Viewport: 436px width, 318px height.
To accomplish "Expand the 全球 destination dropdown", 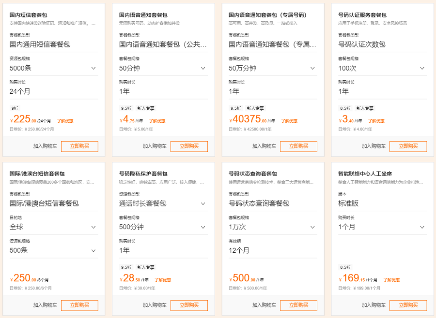I will 54,227.
